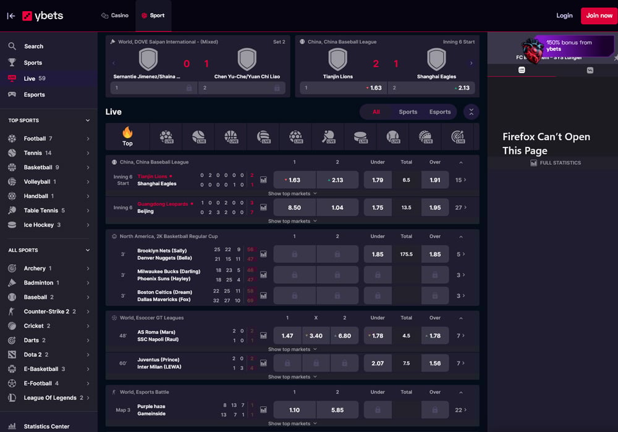618x432 pixels.
Task: Open statistics icon for Tianjin Lions match row
Action: [x=263, y=180]
